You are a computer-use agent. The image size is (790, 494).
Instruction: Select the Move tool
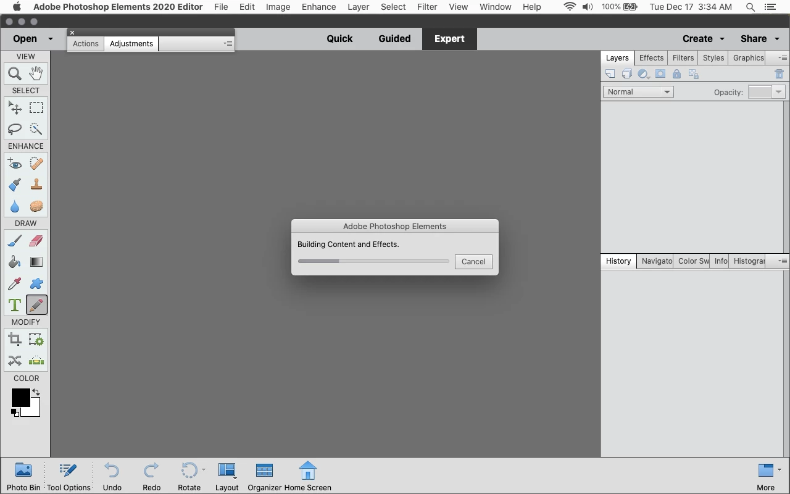(x=15, y=108)
